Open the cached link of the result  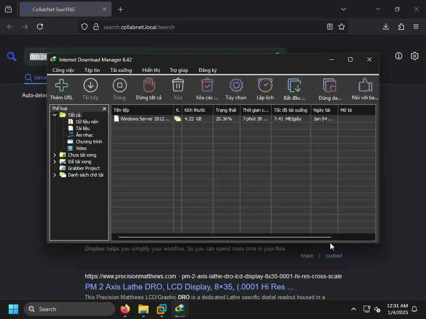coord(334,256)
